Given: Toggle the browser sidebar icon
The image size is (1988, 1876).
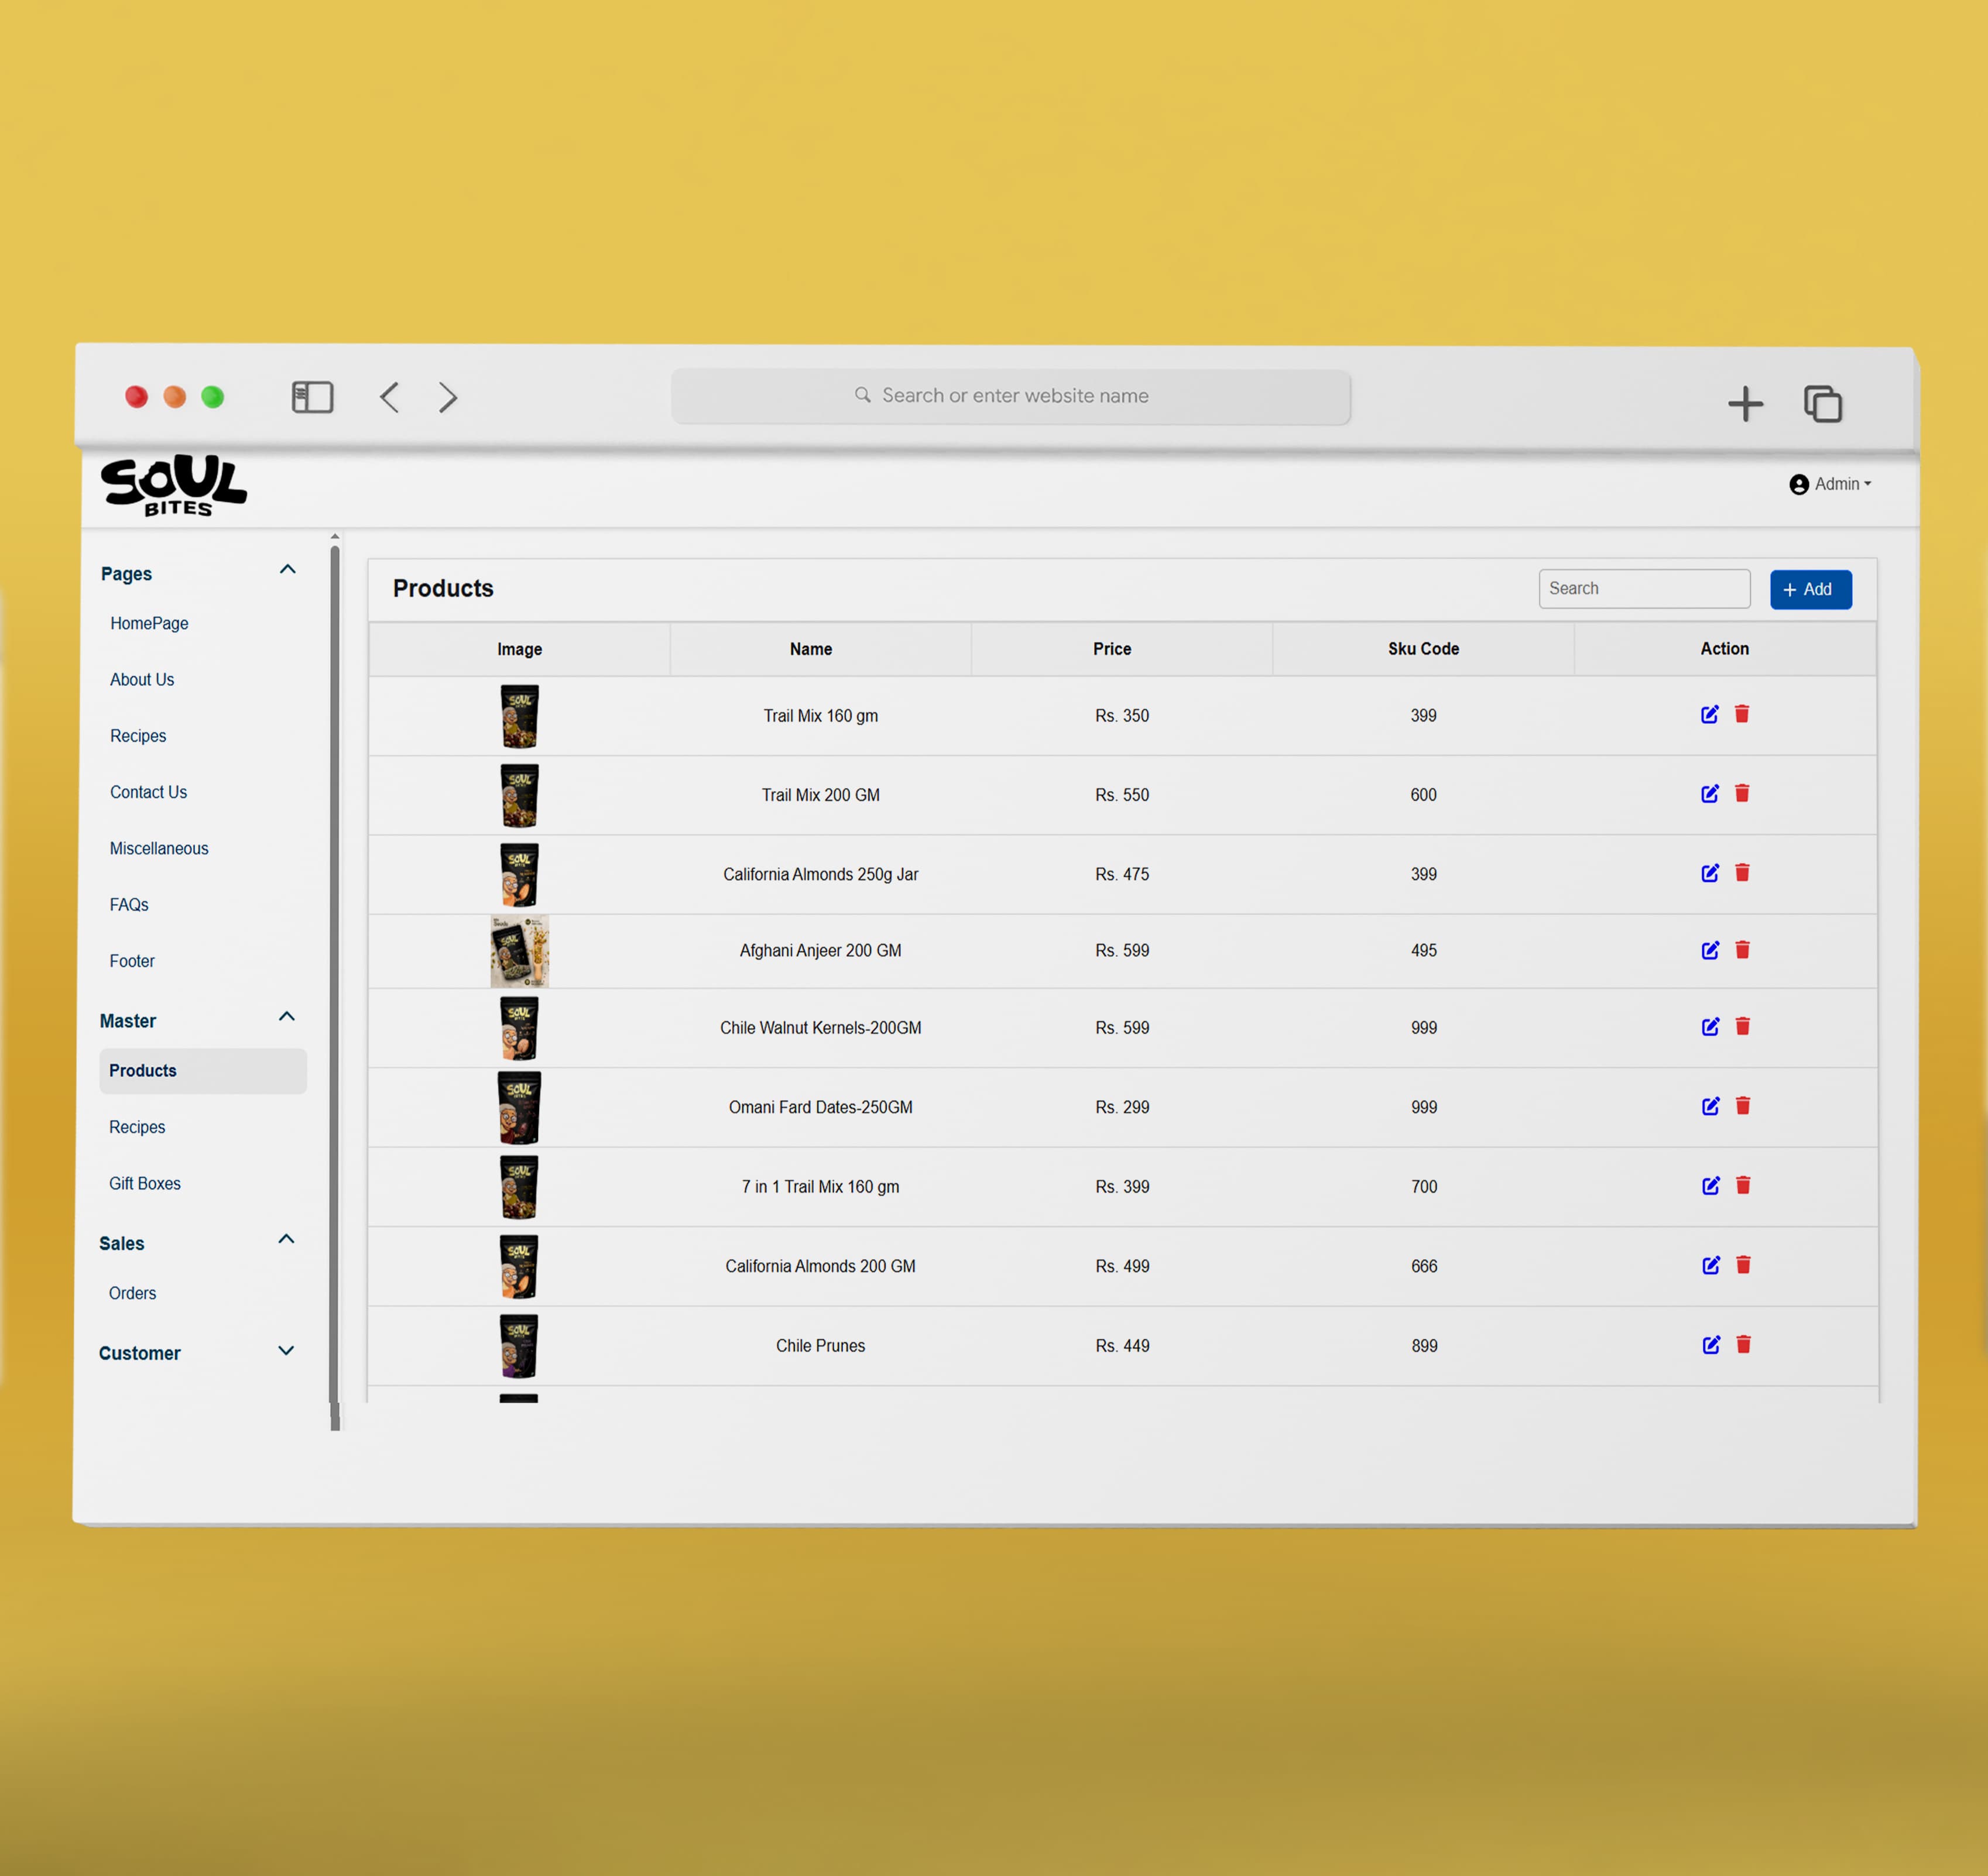Looking at the screenshot, I should coord(312,397).
